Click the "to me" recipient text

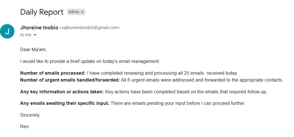(x=26, y=35)
